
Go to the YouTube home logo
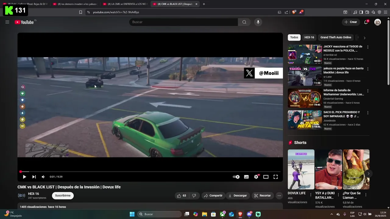tap(24, 22)
